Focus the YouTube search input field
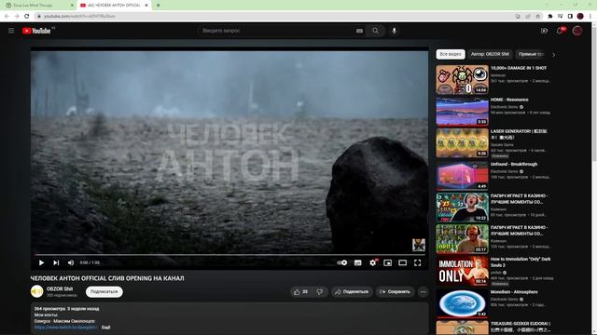 point(276,31)
